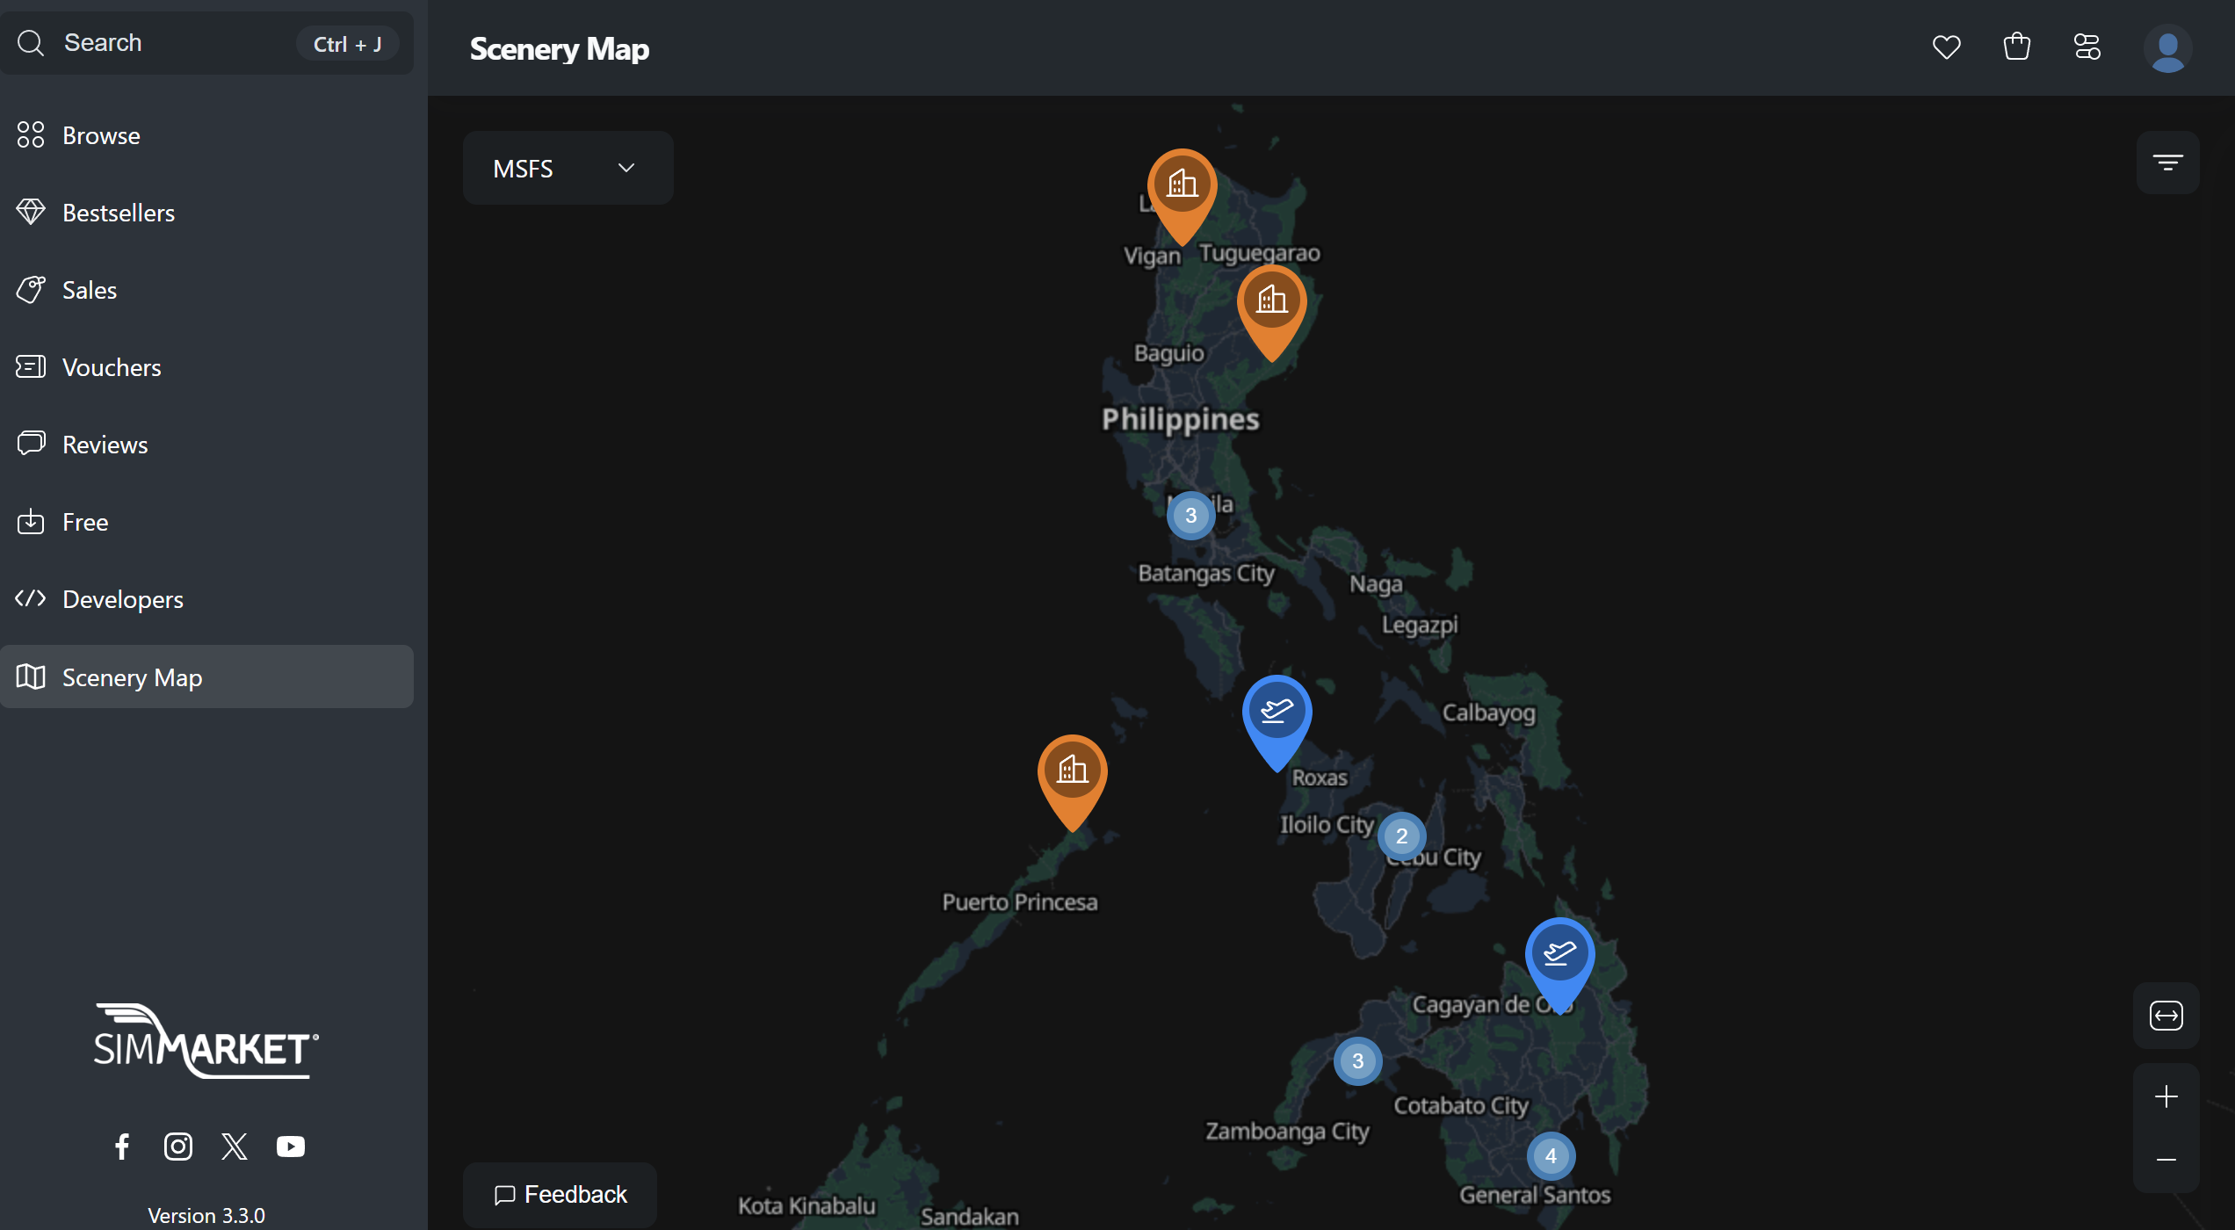Expand the MSFS simulator dropdown
This screenshot has width=2235, height=1230.
pos(568,168)
